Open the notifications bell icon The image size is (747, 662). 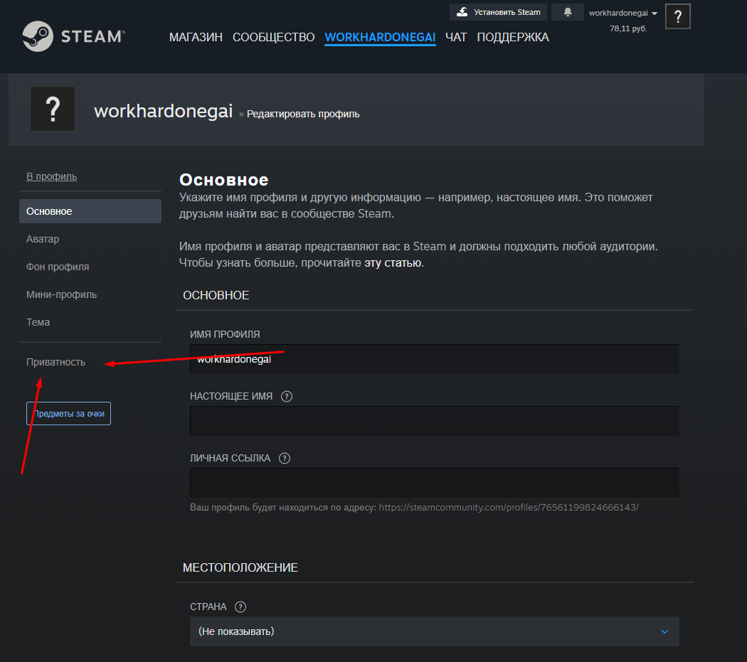coord(567,12)
